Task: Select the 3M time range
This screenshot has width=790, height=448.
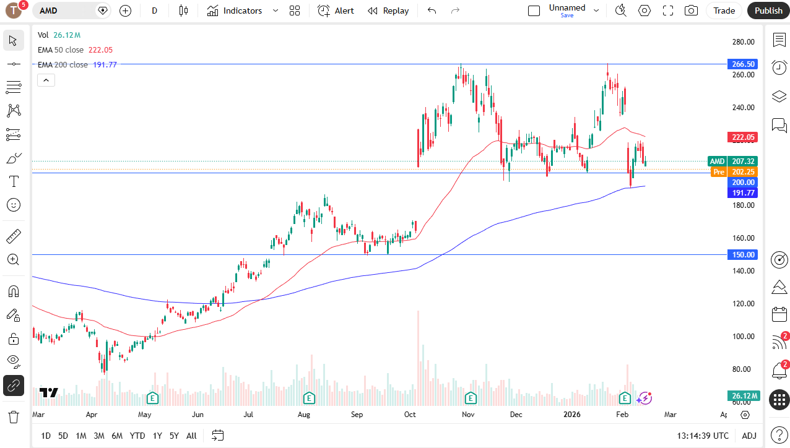Action: click(x=99, y=436)
